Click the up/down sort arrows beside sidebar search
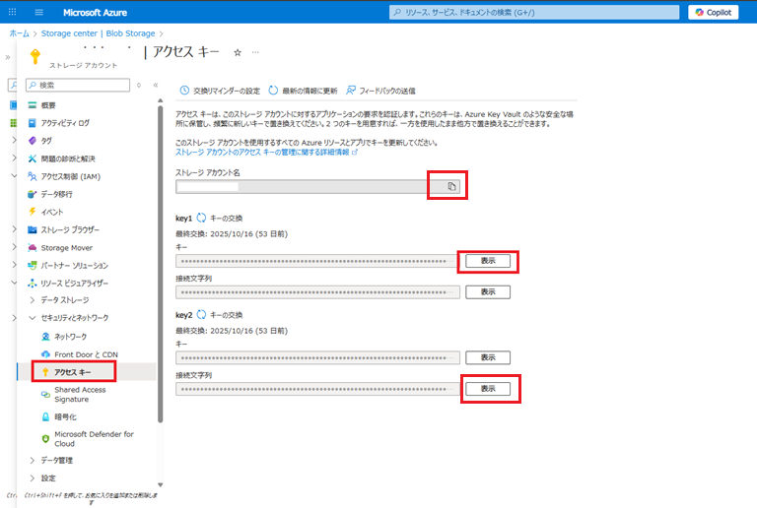The image size is (757, 508). point(139,85)
